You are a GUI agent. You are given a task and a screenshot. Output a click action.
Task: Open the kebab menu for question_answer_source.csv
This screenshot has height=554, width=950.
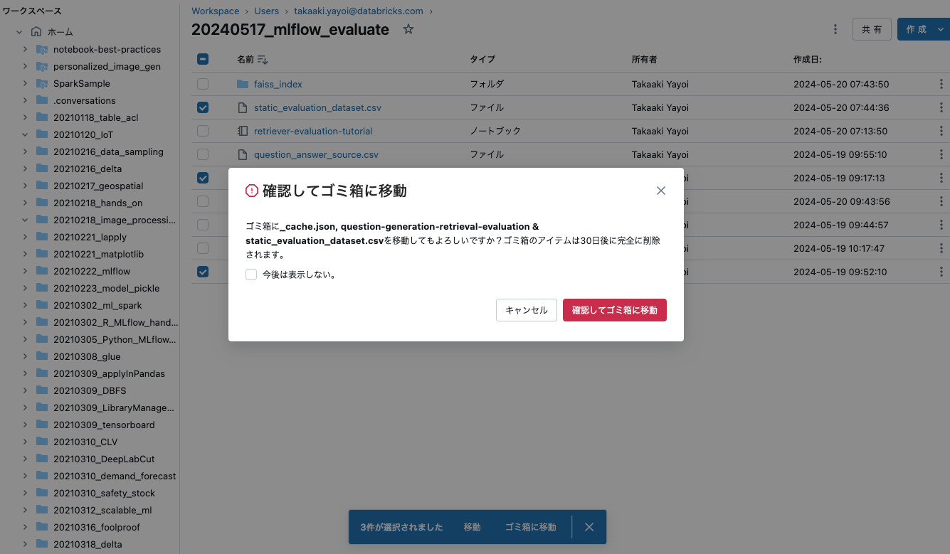coord(941,154)
